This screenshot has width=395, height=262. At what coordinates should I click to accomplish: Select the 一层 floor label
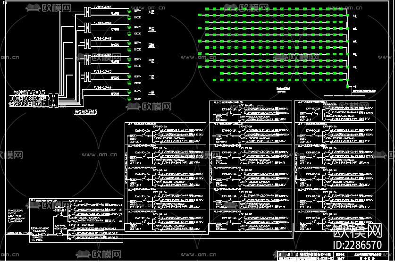pos(151,93)
